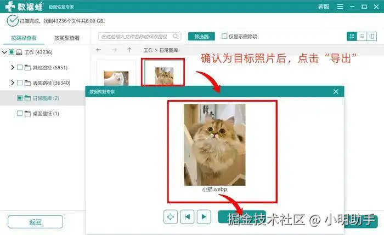The width and height of the screenshot is (384, 235).
Task: Check the 丢失路径 (36340) checkbox
Action: (x=20, y=83)
